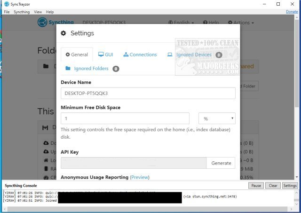Switch to the GUI settings tab
Viewport: 301px width, 213px height.
point(105,55)
